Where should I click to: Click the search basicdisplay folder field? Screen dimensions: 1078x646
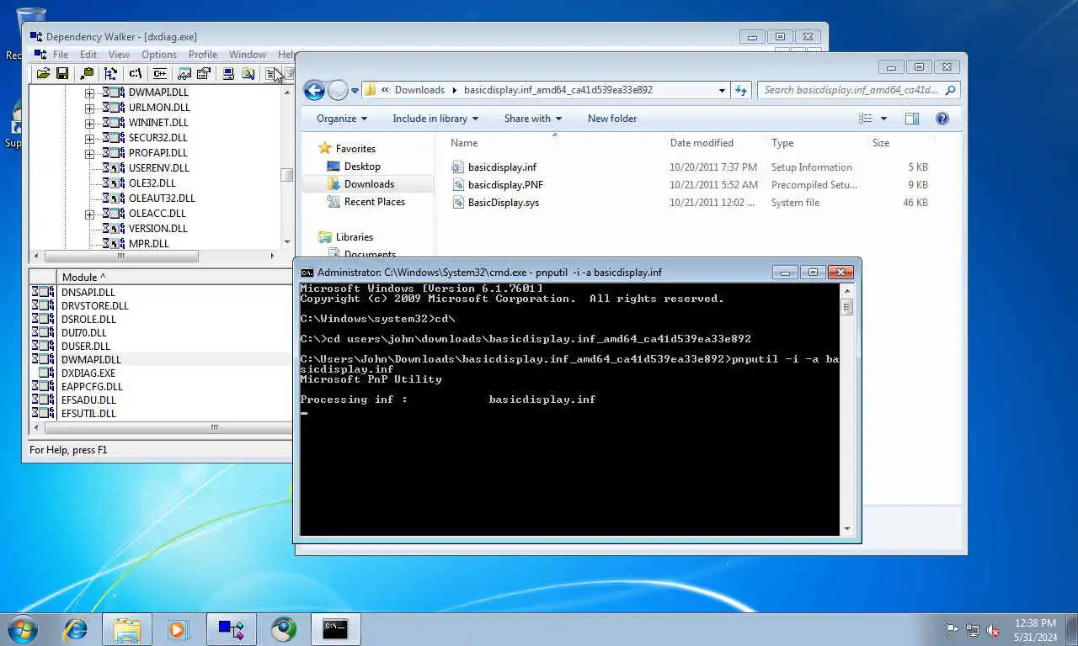pyautogui.click(x=858, y=90)
